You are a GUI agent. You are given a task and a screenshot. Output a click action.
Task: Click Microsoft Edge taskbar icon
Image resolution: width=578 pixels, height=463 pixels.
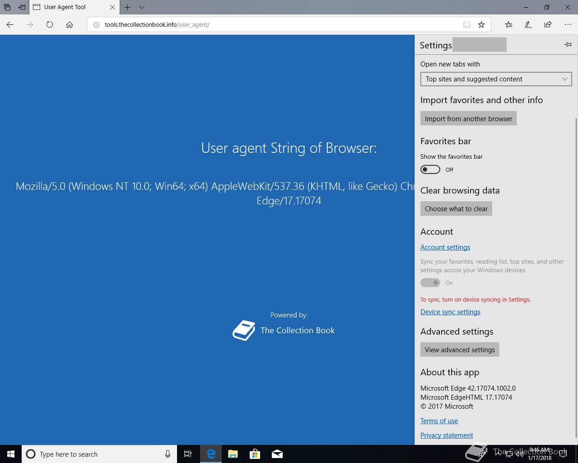[211, 454]
